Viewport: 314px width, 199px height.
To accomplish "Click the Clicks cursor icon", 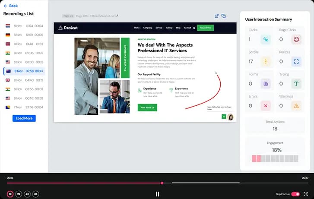I will click(x=266, y=39).
